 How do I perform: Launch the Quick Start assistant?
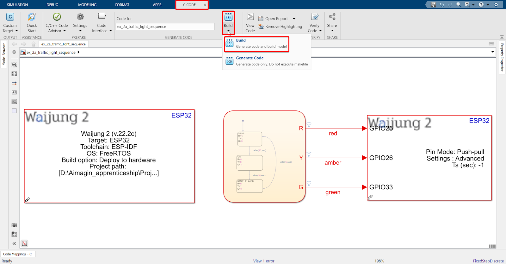[x=32, y=23]
